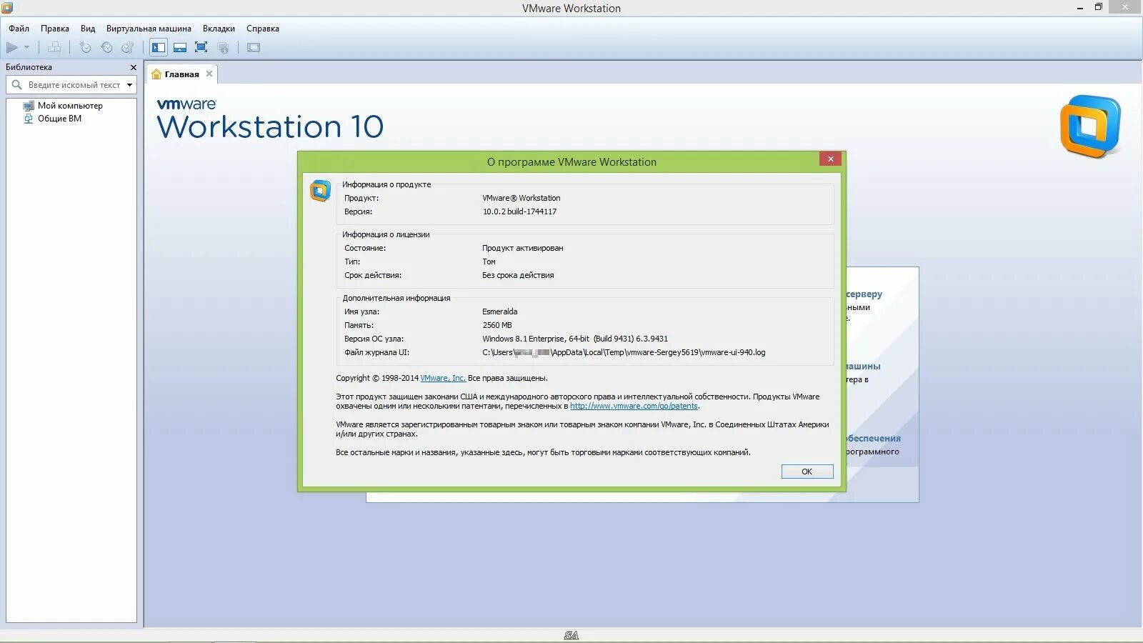
Task: Toggle the thumbnail bar icon
Action: click(180, 48)
